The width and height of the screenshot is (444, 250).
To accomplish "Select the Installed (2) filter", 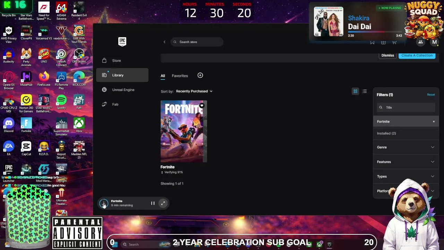I will point(386,133).
